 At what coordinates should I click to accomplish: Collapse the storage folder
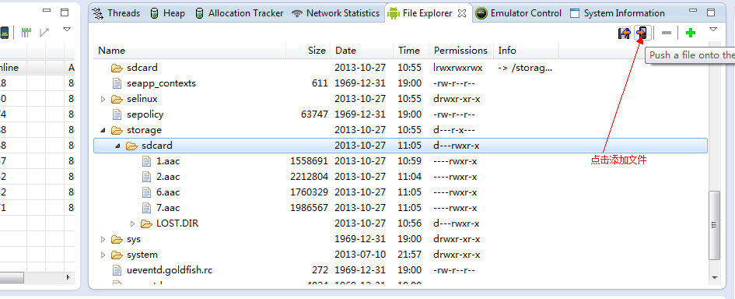103,131
